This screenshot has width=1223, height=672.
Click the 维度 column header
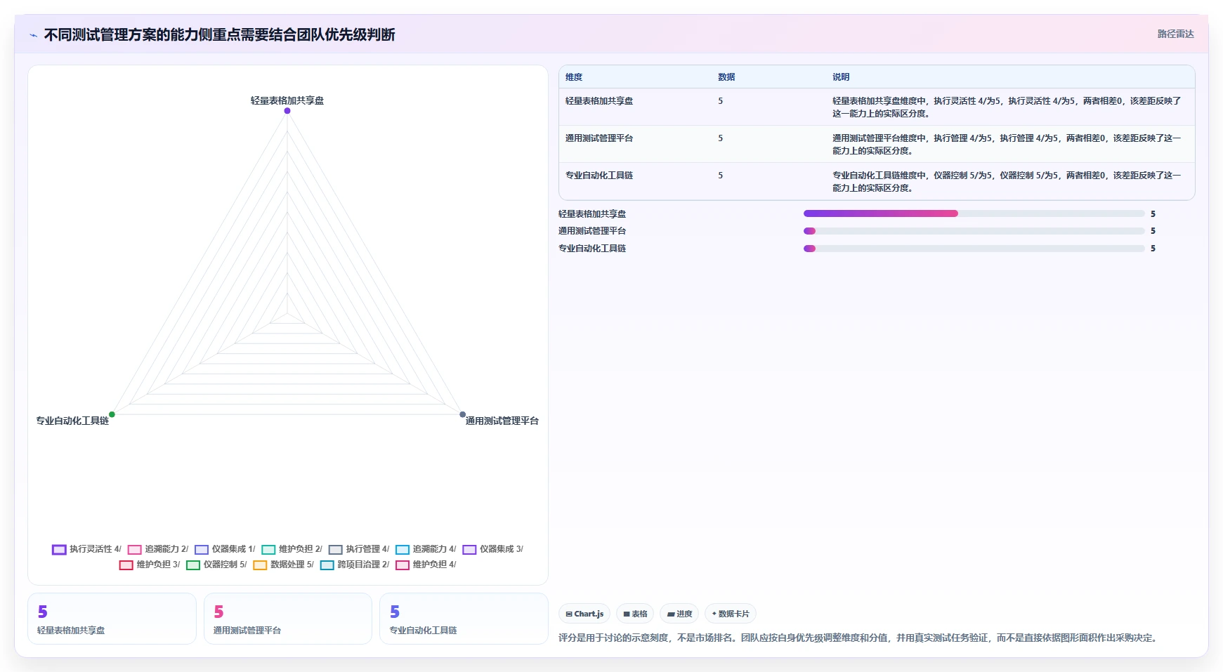pos(574,77)
